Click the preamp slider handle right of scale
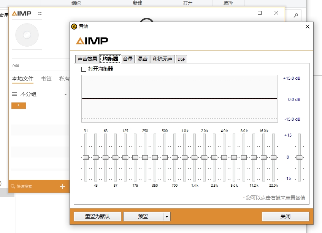This screenshot has height=233, width=322. click(x=300, y=157)
